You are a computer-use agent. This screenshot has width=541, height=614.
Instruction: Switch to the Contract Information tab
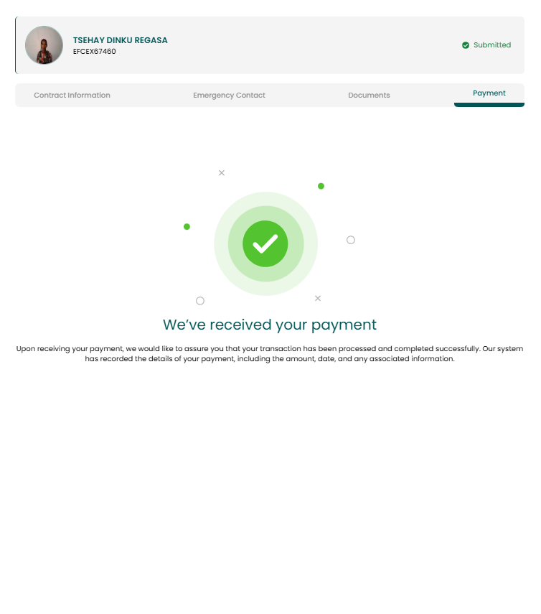pos(72,96)
